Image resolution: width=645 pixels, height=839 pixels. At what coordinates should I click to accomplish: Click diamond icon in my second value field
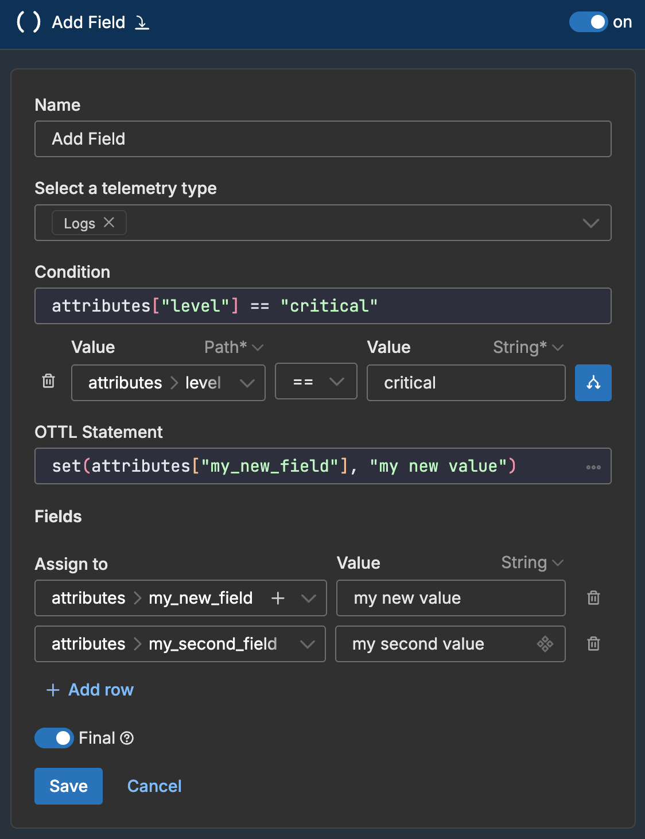click(x=545, y=644)
